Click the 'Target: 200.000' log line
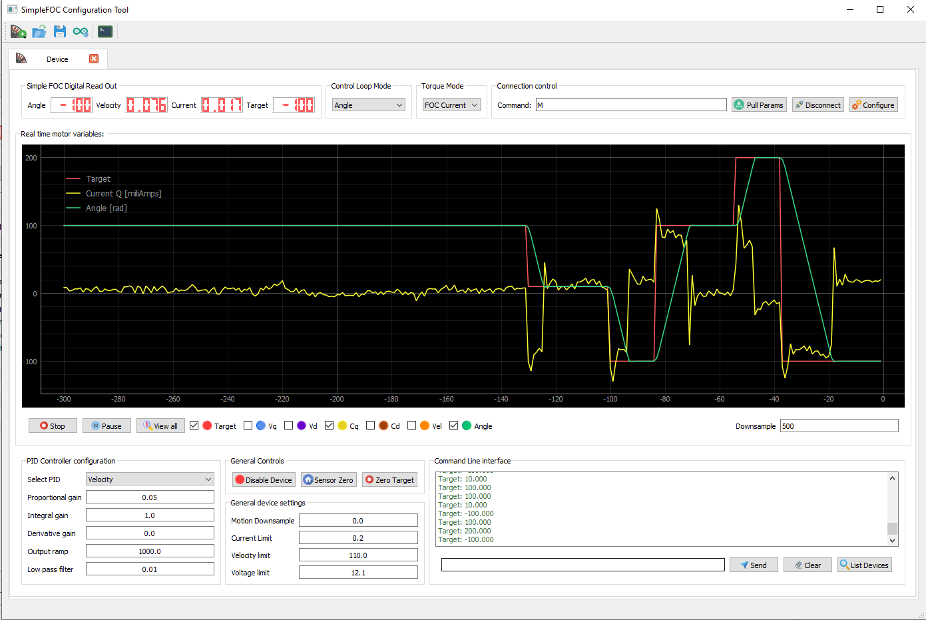The image size is (926, 620). pos(465,531)
